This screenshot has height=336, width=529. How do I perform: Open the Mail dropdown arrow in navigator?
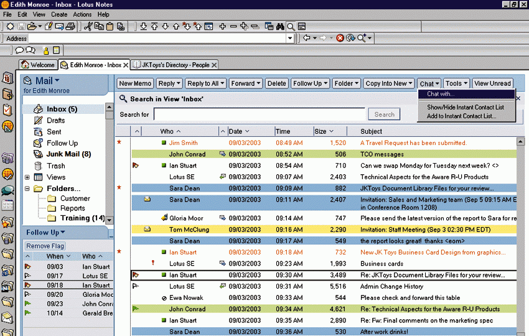tap(57, 81)
